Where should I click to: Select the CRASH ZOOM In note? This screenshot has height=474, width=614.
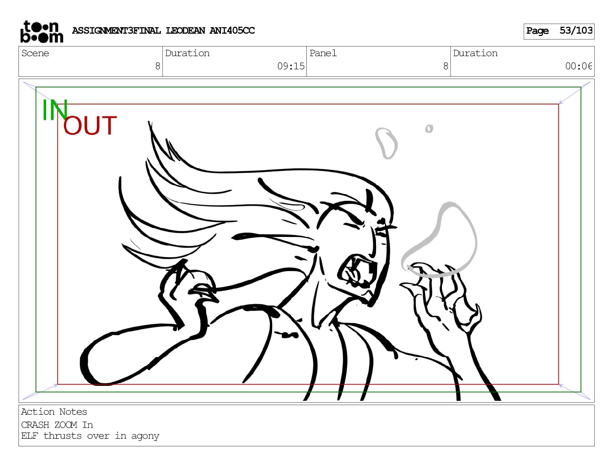coord(57,425)
